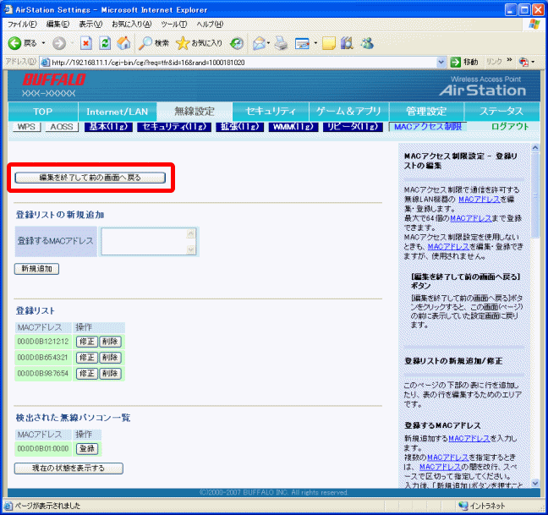Open the Back button history dropdown arrow
The height and width of the screenshot is (515, 548).
click(x=43, y=43)
